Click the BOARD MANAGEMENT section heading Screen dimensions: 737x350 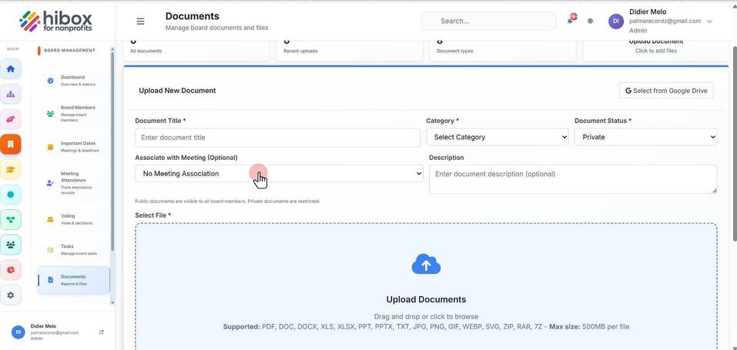click(x=69, y=50)
